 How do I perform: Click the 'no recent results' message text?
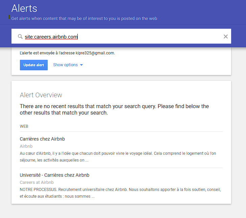pos(114,110)
